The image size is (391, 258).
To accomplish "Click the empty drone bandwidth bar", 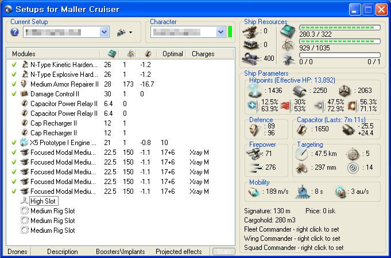I will (x=340, y=55).
